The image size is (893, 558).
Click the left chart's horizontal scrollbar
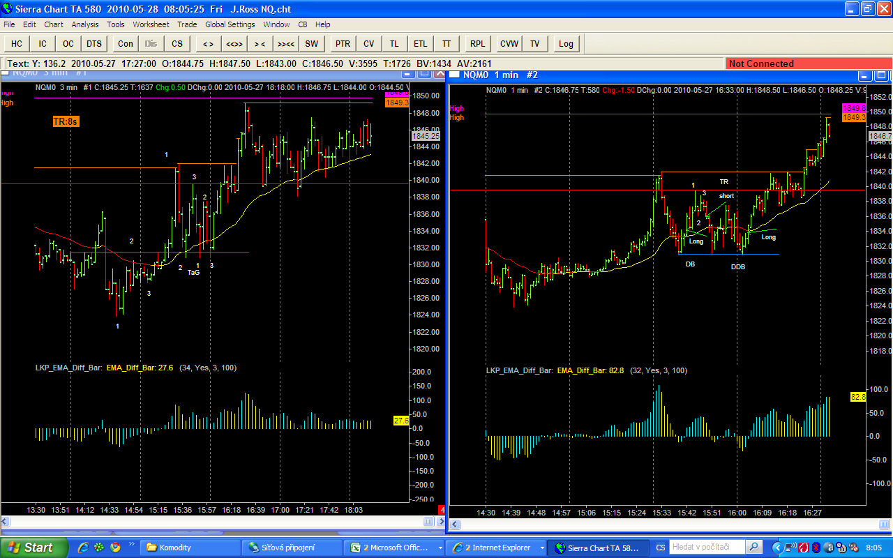tap(209, 522)
